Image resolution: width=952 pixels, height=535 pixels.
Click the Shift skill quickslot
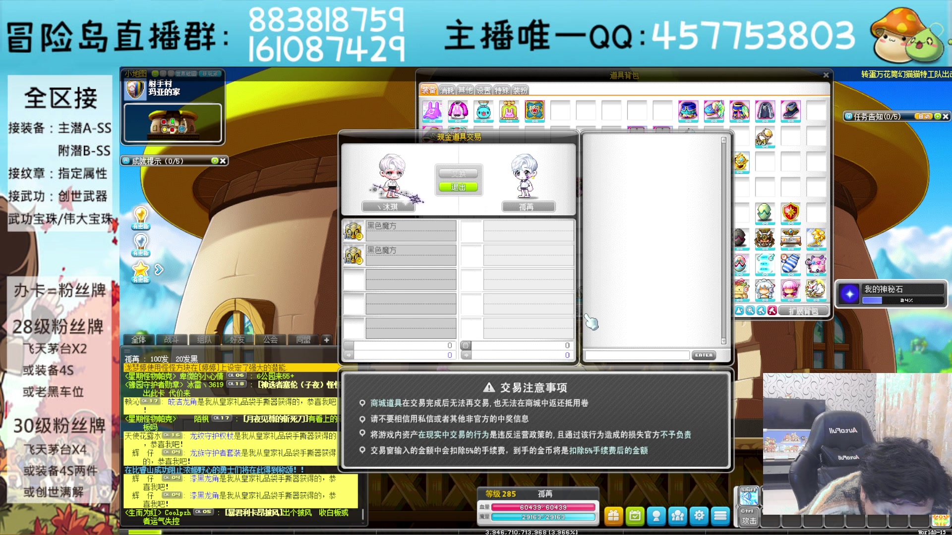click(749, 496)
